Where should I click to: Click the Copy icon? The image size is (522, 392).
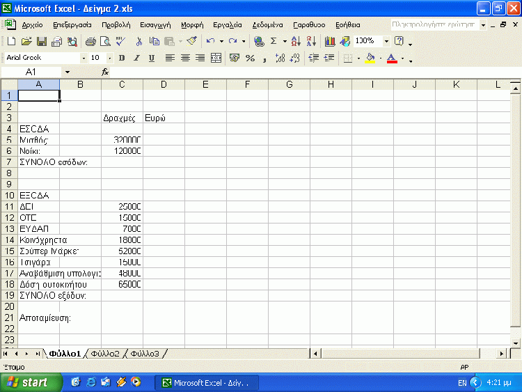(x=154, y=41)
